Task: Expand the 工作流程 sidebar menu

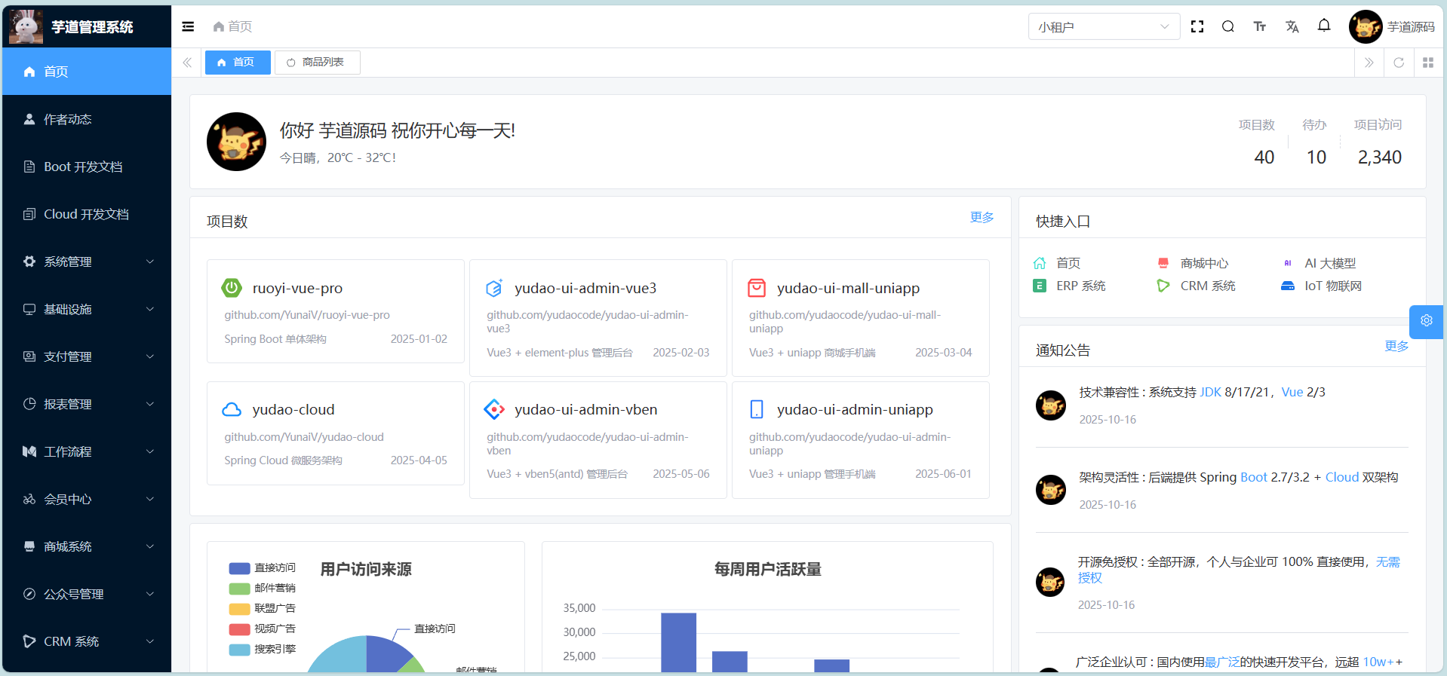Action: tap(87, 451)
